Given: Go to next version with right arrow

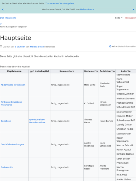Looking at the screenshot, I should point(133,10).
